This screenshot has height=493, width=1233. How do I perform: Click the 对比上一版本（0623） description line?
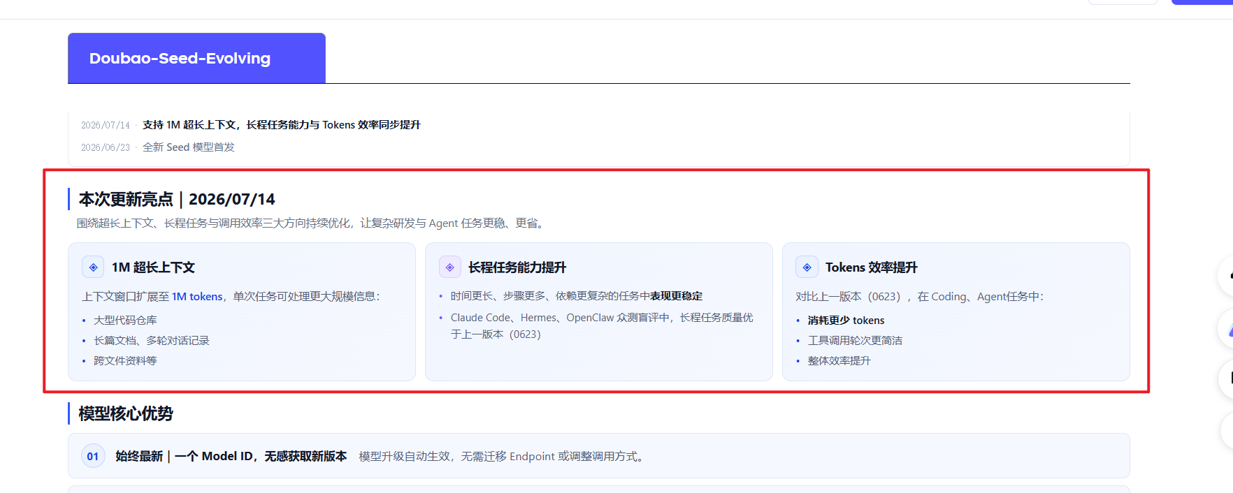point(919,297)
